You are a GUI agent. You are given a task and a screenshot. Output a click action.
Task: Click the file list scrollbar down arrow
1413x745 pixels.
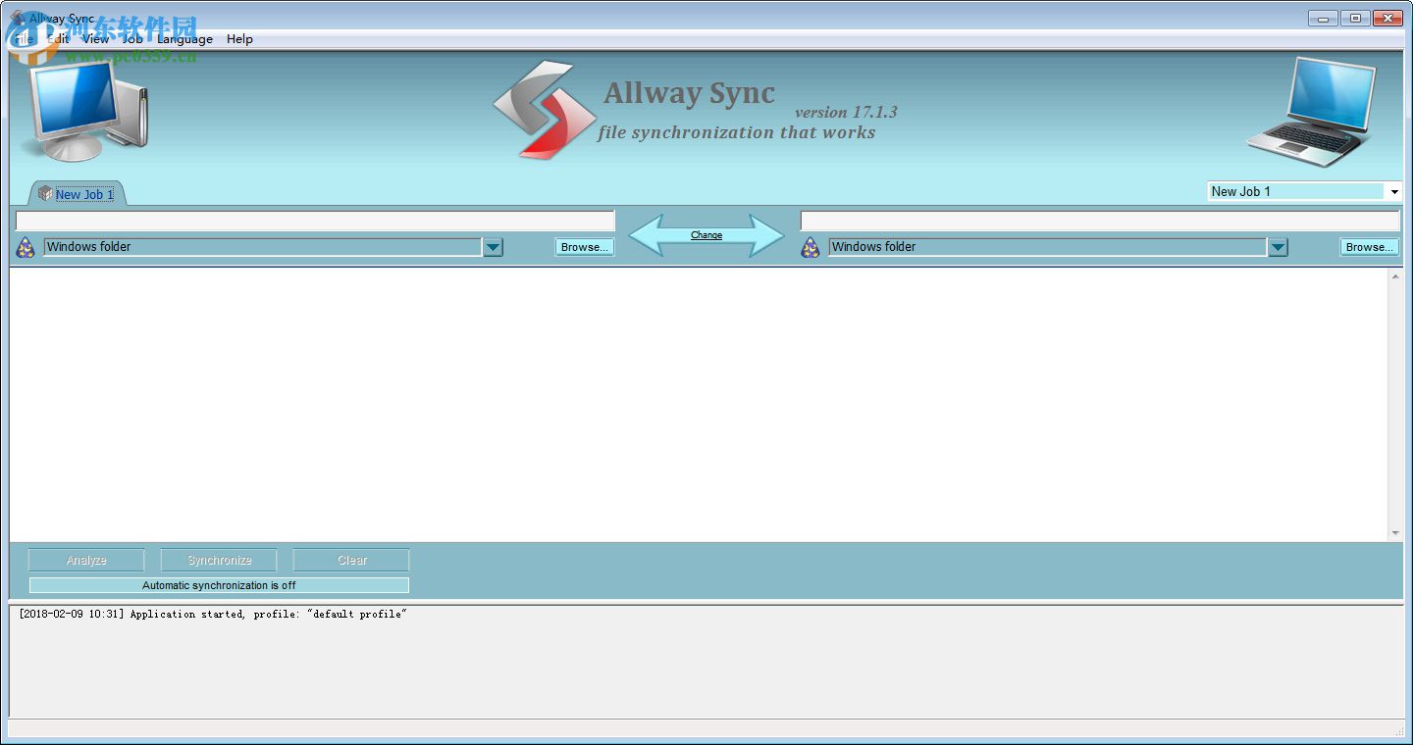click(1395, 533)
